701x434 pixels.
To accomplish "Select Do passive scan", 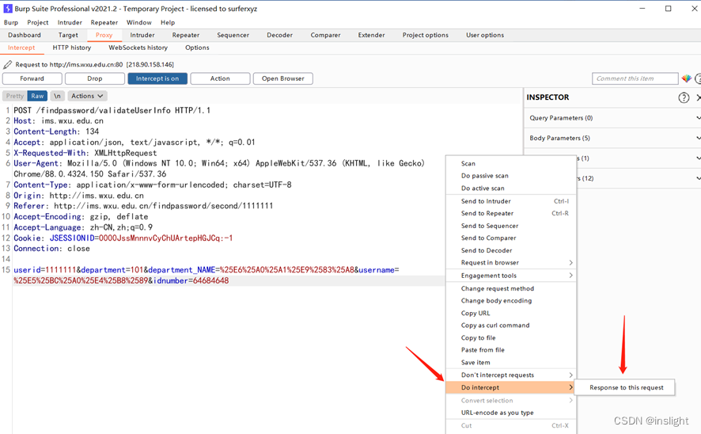I will pos(511,176).
